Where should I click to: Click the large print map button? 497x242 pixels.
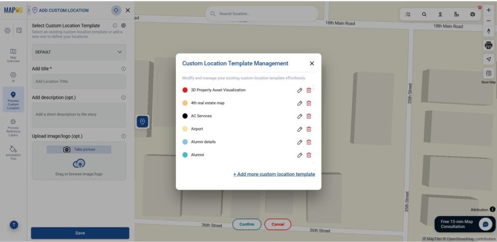click(x=488, y=45)
